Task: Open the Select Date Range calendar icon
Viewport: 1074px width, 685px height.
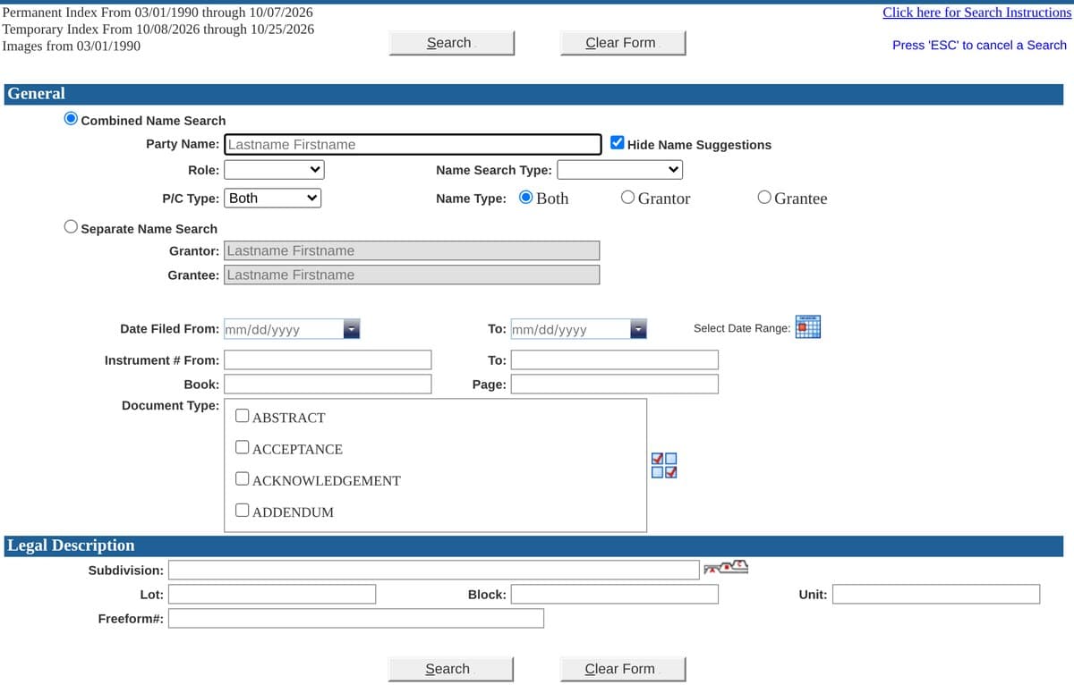Action: [808, 327]
